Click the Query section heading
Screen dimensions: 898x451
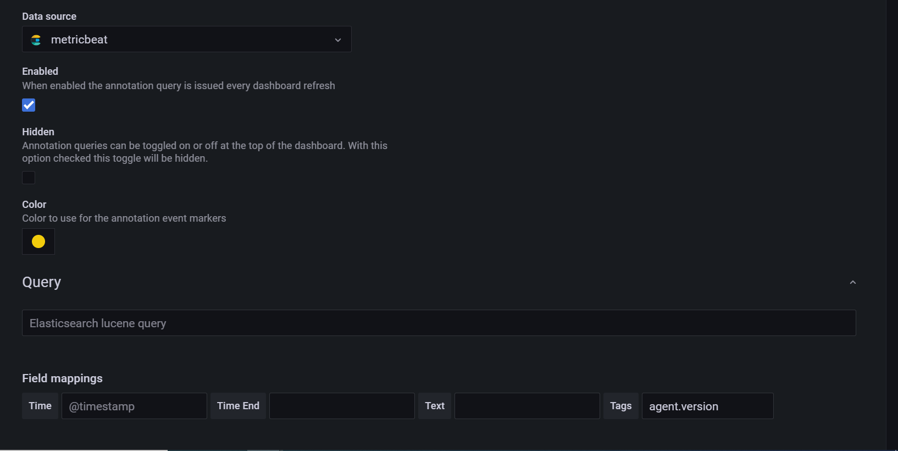pos(41,282)
